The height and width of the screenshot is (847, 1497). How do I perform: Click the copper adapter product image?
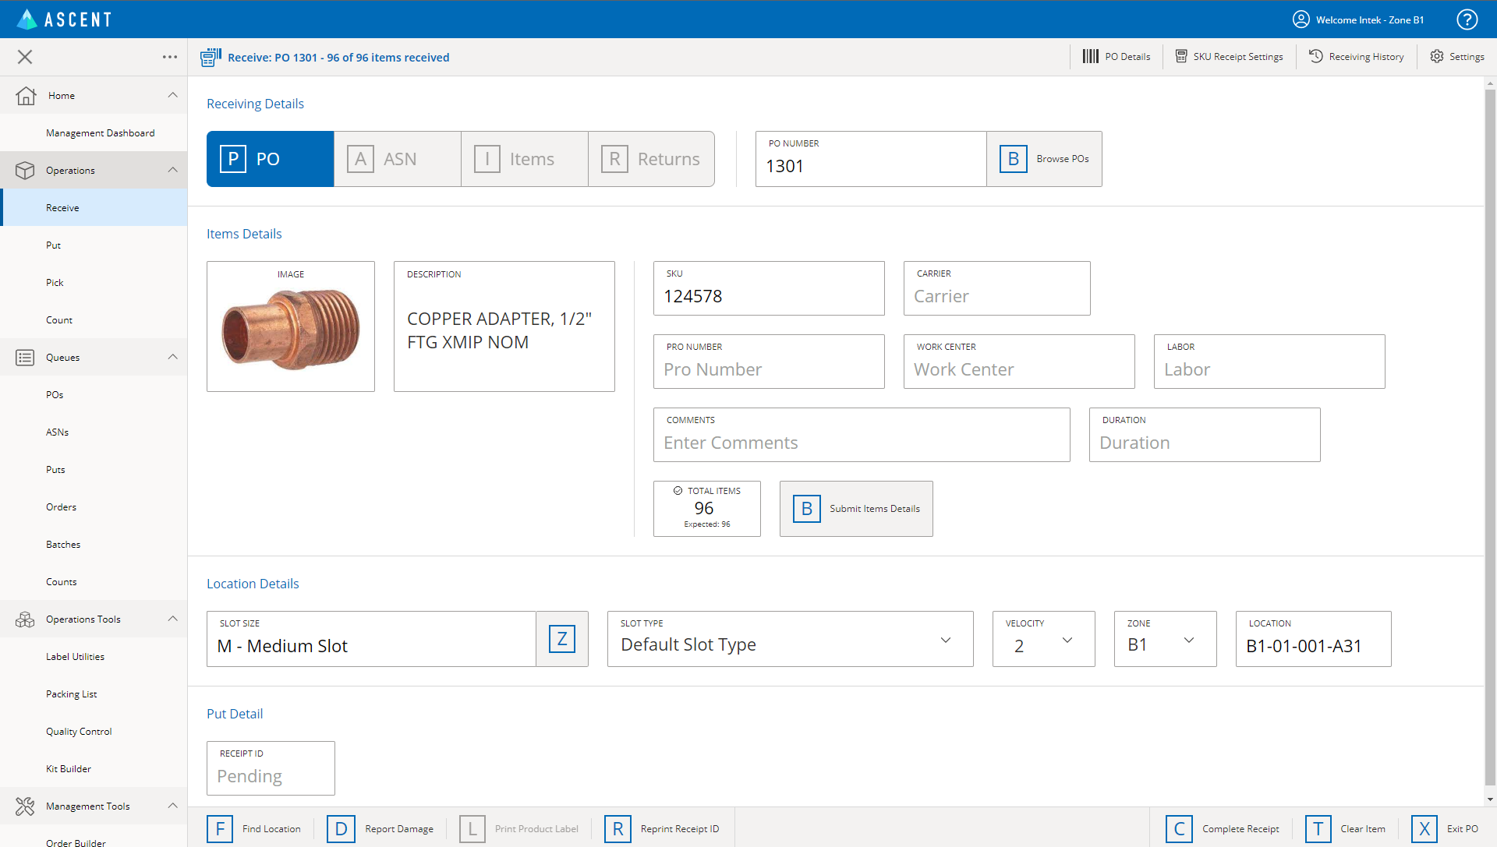291,330
